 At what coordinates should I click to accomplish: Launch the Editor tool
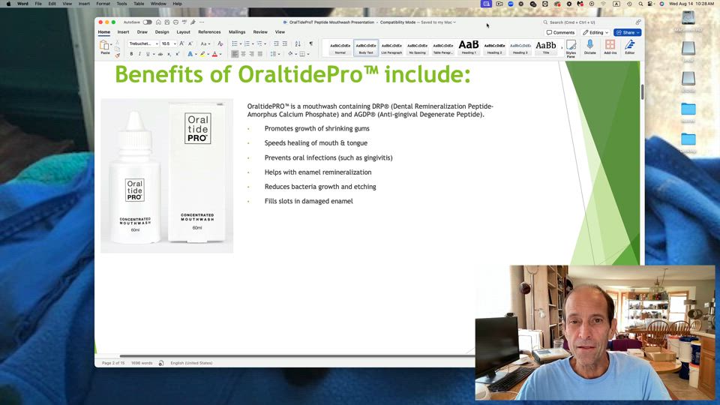[x=629, y=47]
